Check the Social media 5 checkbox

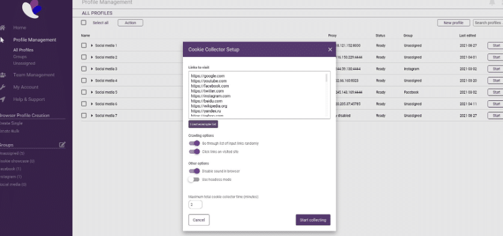[84, 92]
